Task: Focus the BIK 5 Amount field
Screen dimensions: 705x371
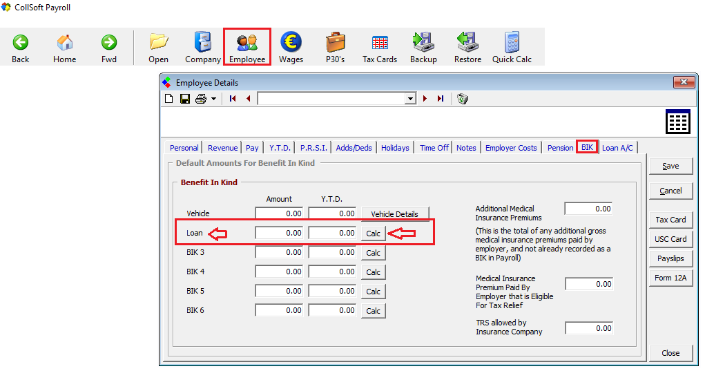Action: [x=279, y=291]
